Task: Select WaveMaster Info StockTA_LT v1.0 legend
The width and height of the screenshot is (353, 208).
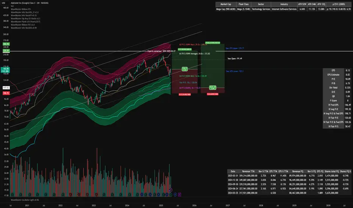Action: pos(25,12)
